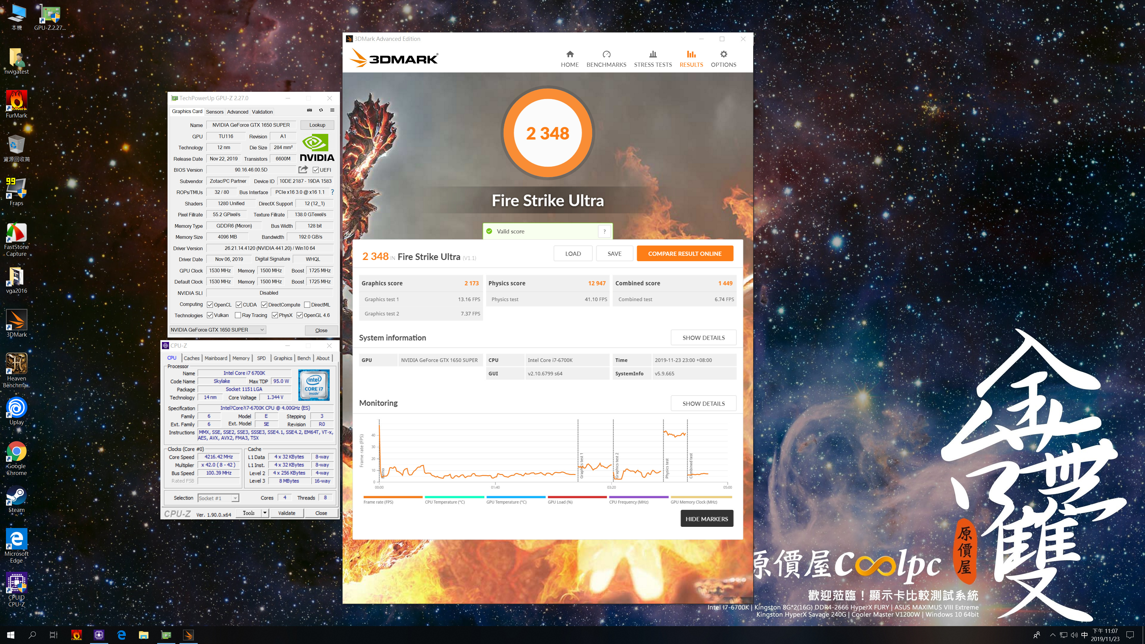Enable the DirectML checkbox
This screenshot has width=1145, height=644.
(307, 304)
